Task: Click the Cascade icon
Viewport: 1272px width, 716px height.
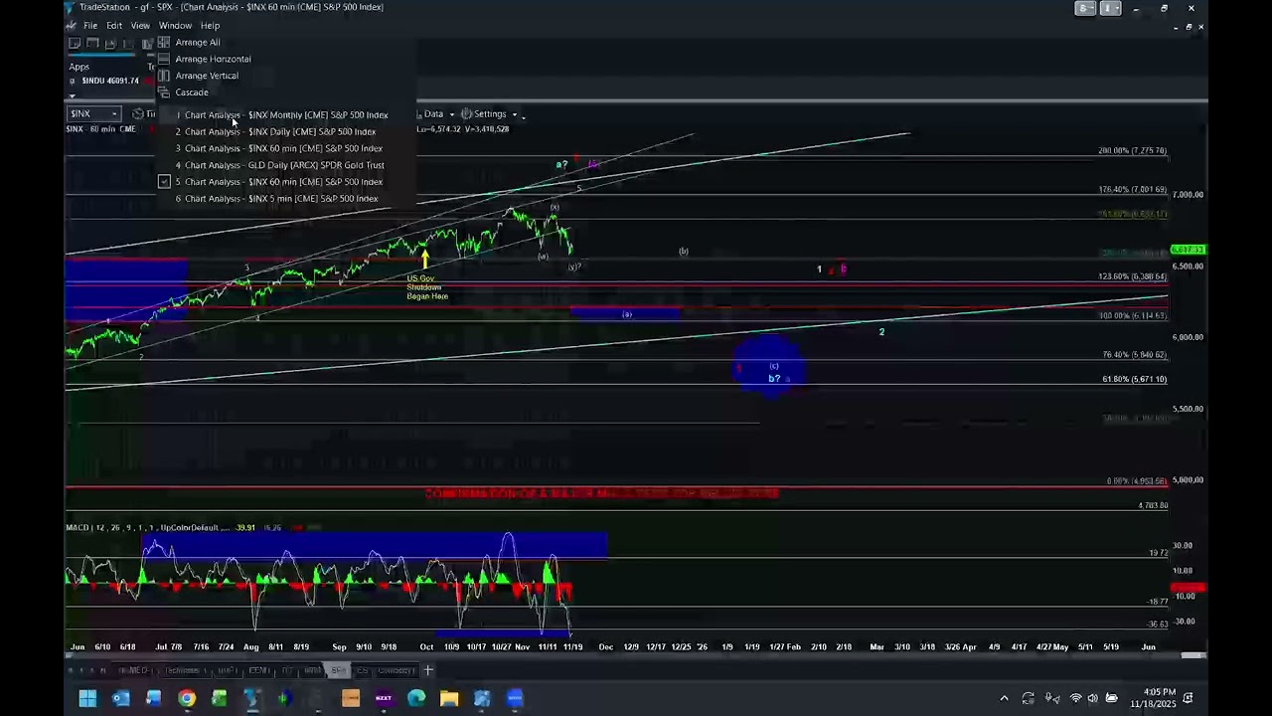Action: [x=164, y=92]
